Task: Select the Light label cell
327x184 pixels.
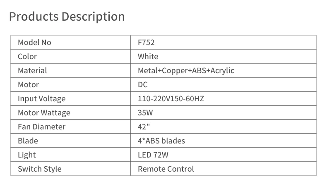Action: pos(27,155)
